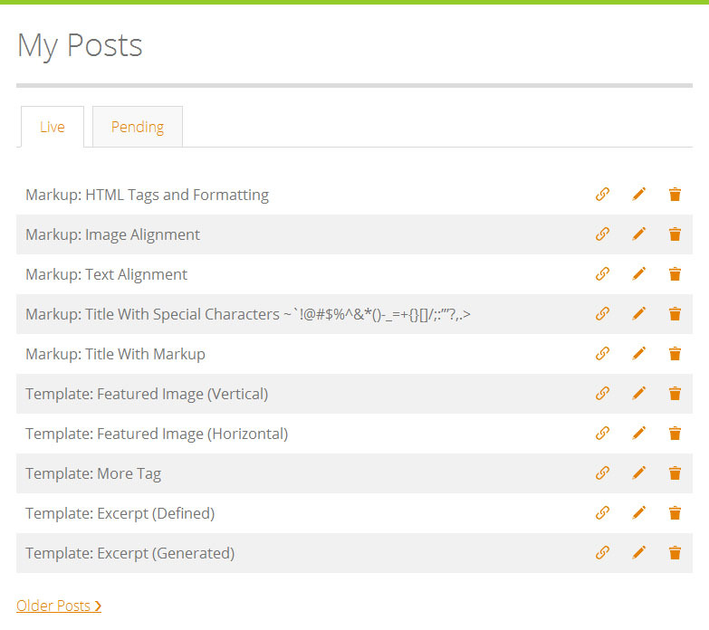This screenshot has height=630, width=709.
Task: Edit Template: More Tag post
Action: [639, 472]
